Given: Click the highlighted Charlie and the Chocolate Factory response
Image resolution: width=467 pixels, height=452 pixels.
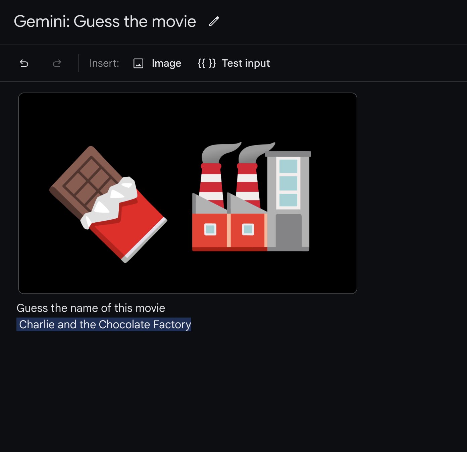Looking at the screenshot, I should coord(104,324).
